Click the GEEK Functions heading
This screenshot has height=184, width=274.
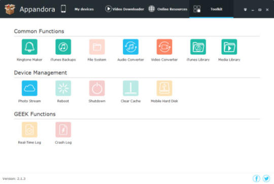pos(35,114)
